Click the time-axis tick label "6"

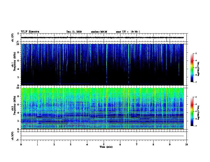pyautogui.click(x=120, y=145)
